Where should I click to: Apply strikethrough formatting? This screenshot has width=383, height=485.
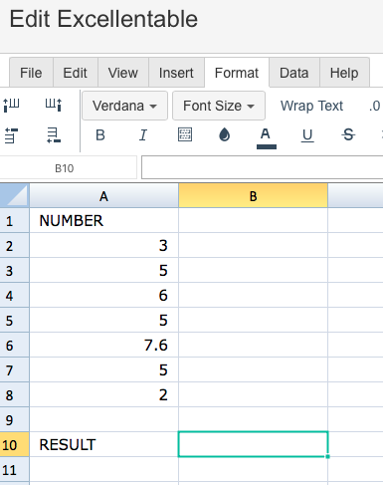348,134
